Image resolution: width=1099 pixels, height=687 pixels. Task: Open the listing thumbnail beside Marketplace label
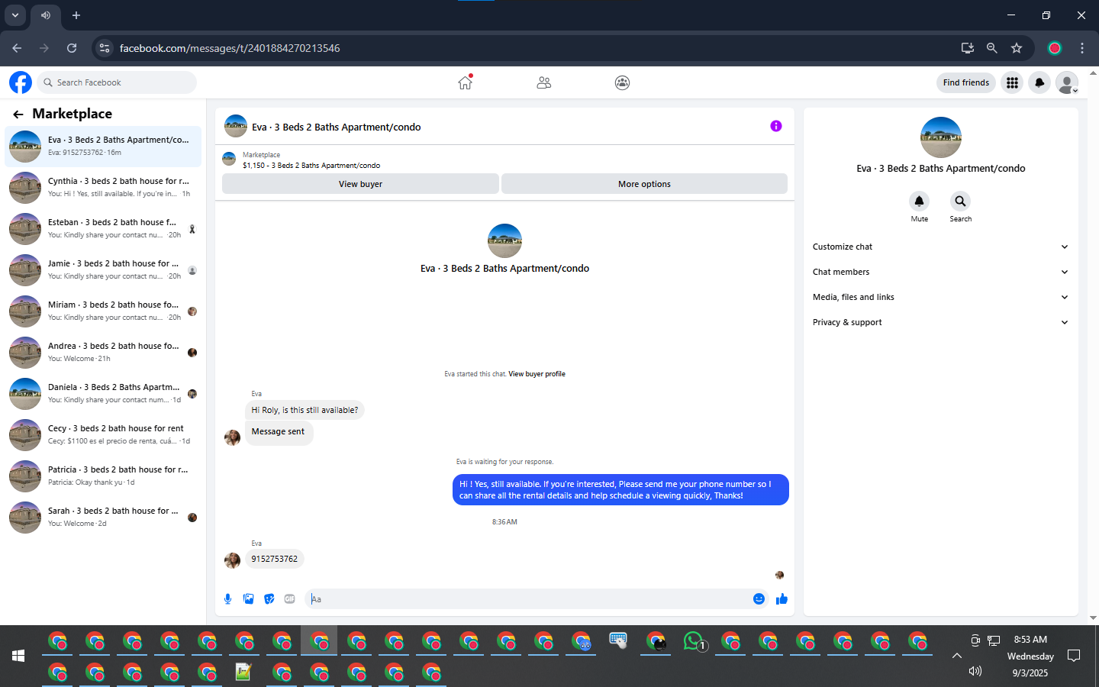point(229,159)
